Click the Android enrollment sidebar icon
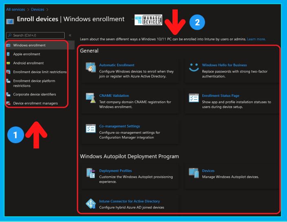The height and width of the screenshot is (222, 287). click(x=8, y=63)
